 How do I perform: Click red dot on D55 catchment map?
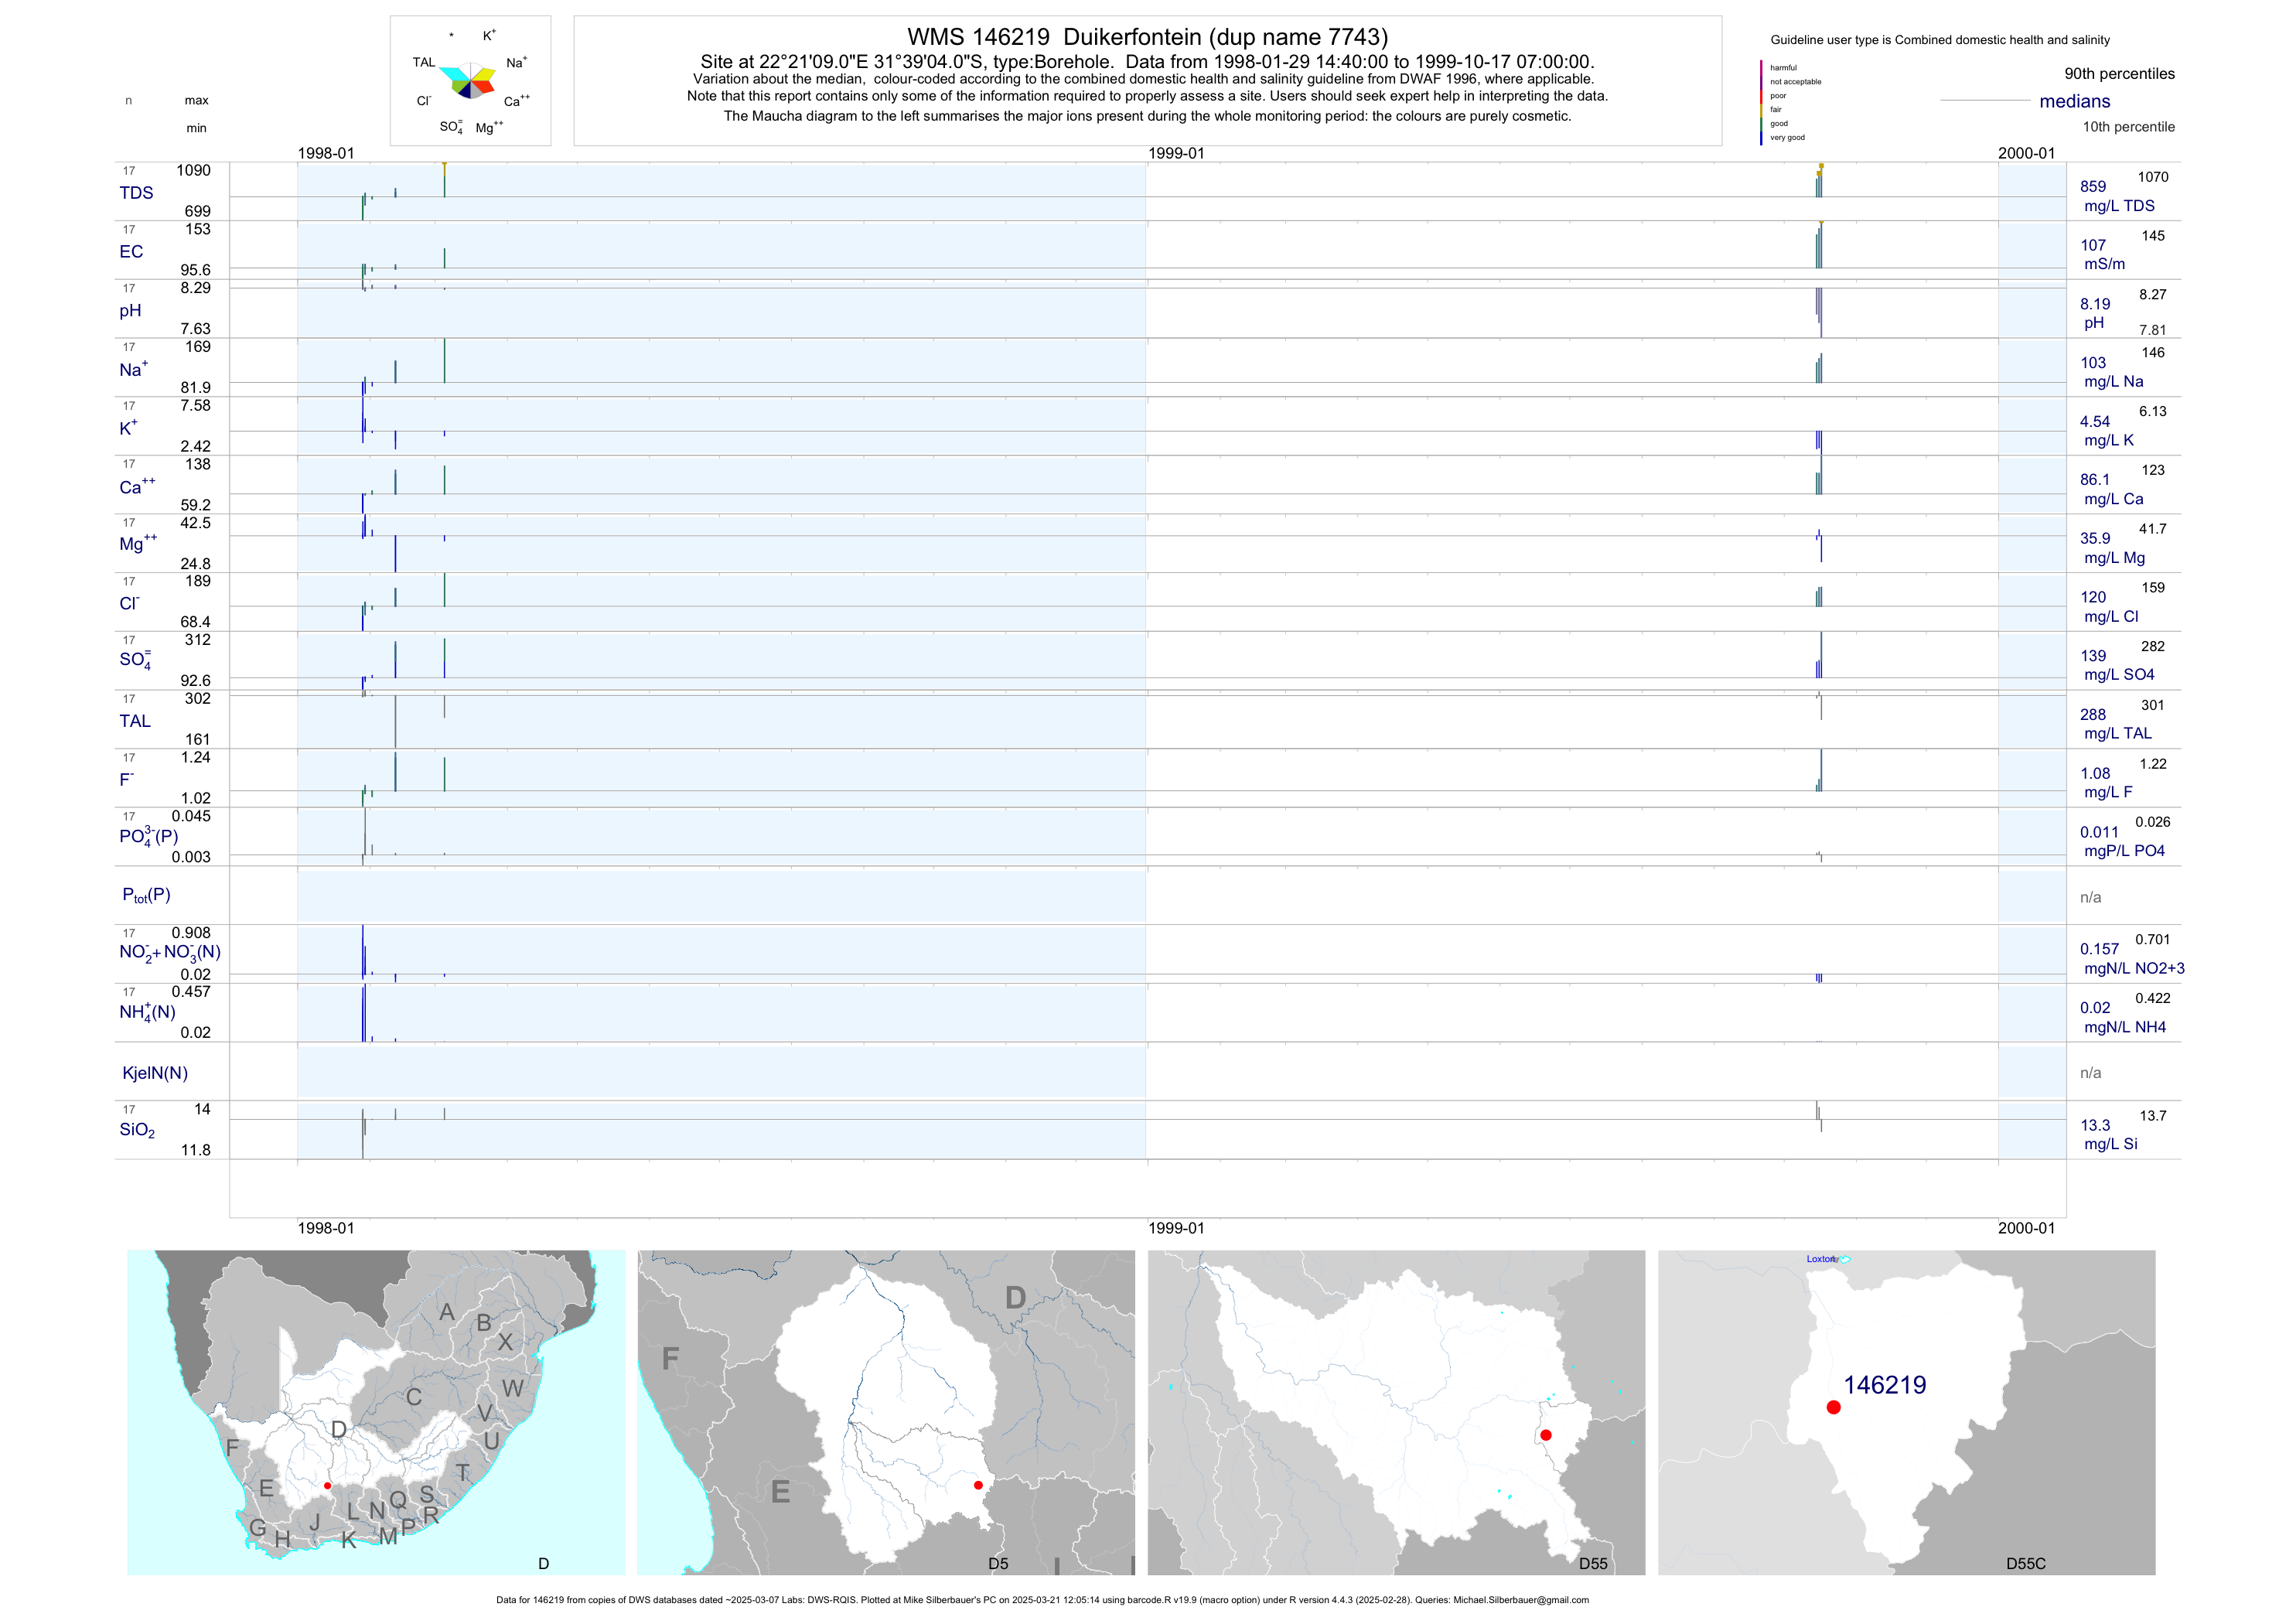coord(1546,1435)
